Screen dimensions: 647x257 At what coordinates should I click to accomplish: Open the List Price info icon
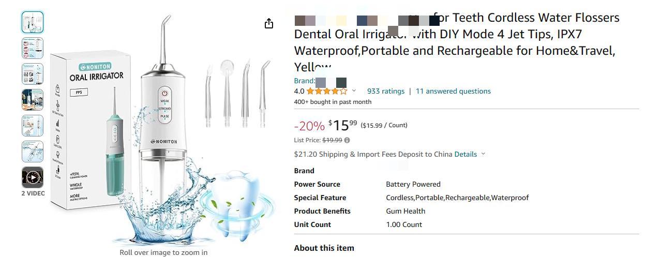[347, 140]
